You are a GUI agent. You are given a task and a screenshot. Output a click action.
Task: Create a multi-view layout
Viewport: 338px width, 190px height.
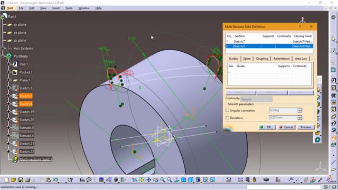pos(183,180)
